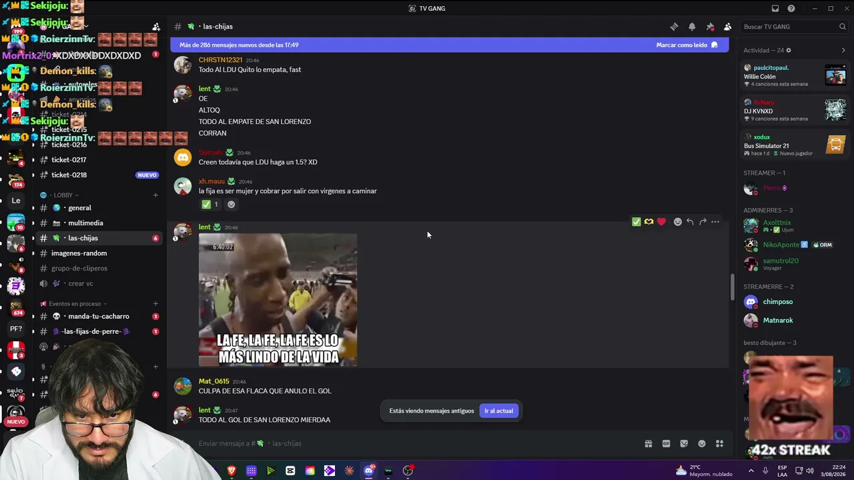Viewport: 854px width, 480px height.
Task: Join the crear vc voice channel
Action: pyautogui.click(x=99, y=283)
